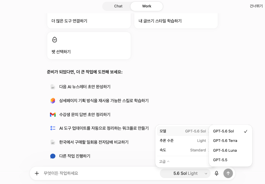The height and width of the screenshot is (184, 265).
Task: Click the workflow list icon
Action: pos(53,128)
